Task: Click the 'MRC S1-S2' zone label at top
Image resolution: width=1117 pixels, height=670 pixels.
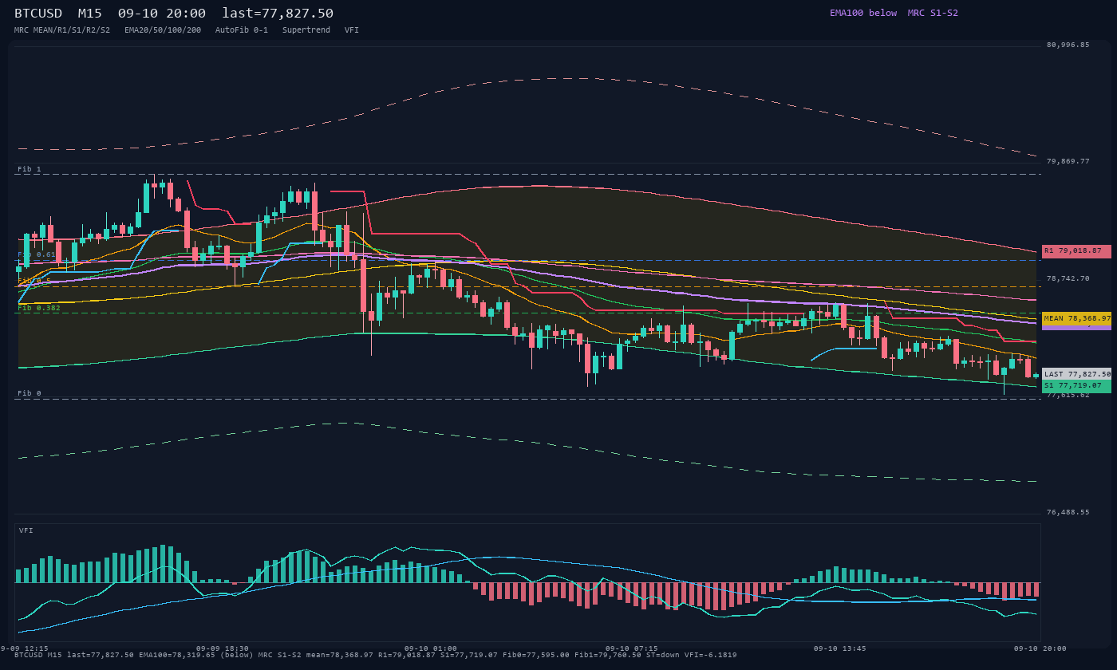Action: 933,13
